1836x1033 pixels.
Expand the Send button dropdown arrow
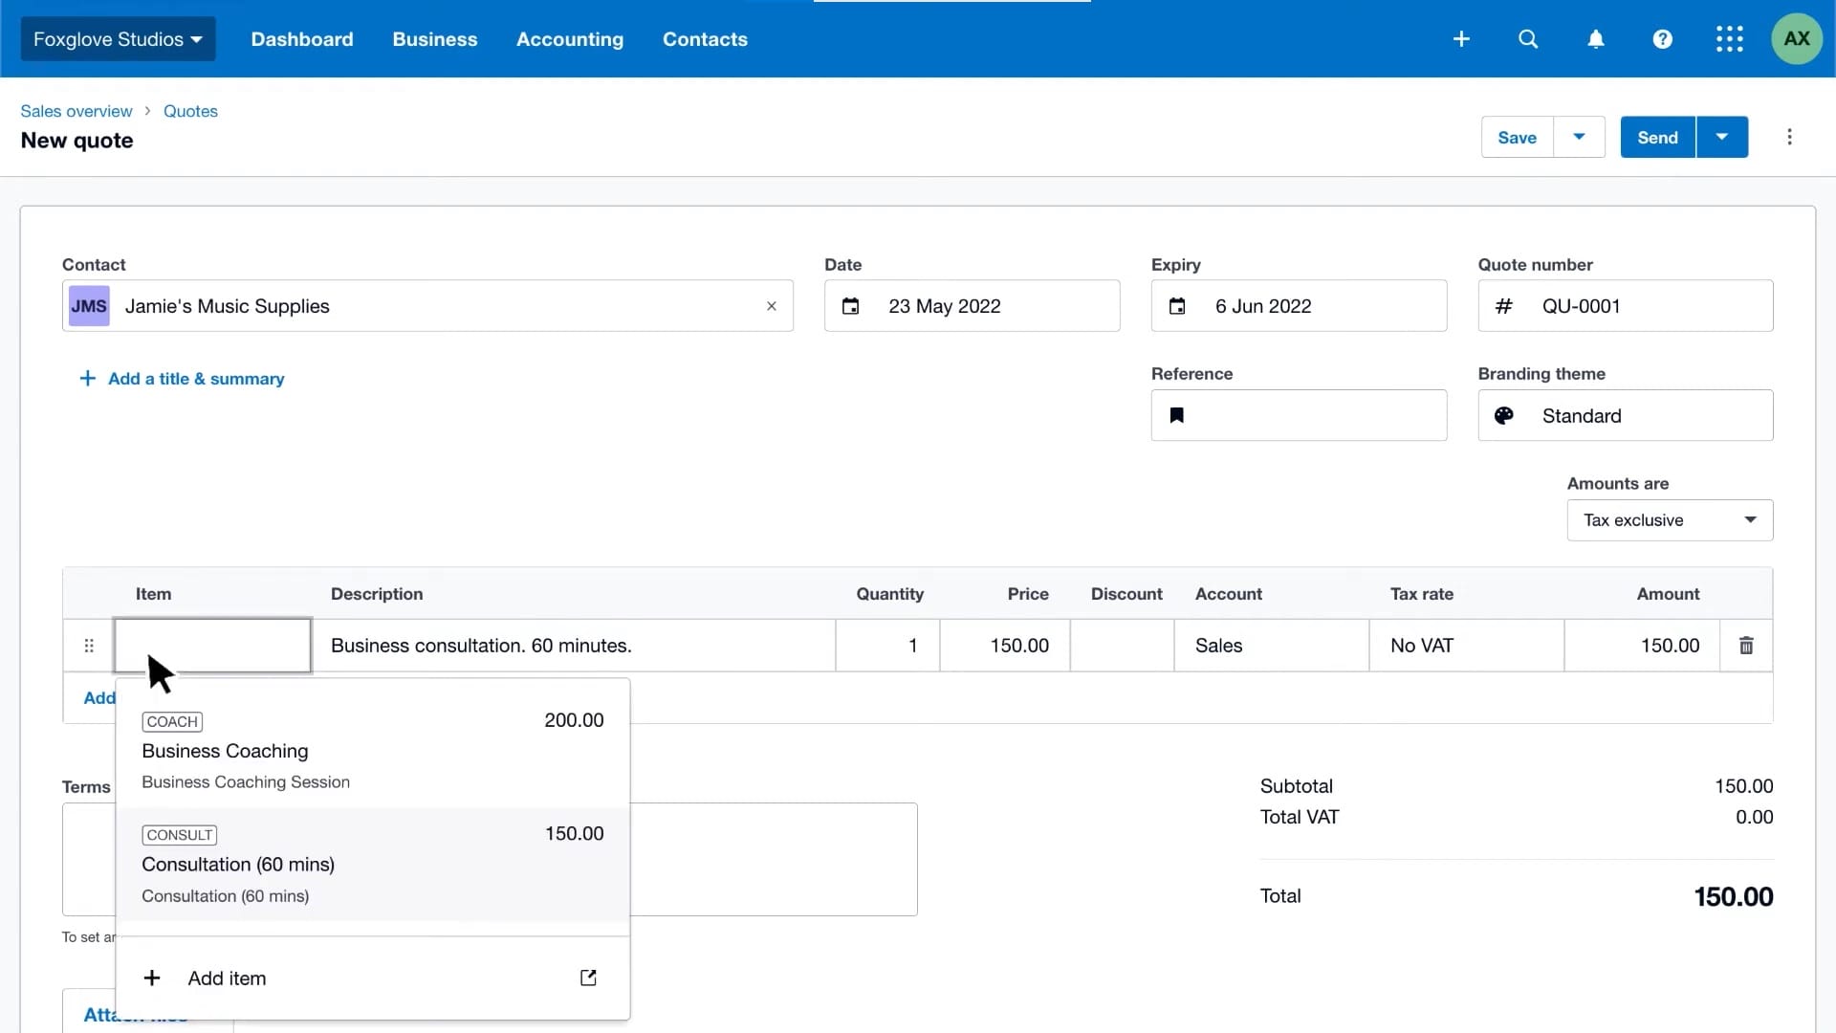1721,137
